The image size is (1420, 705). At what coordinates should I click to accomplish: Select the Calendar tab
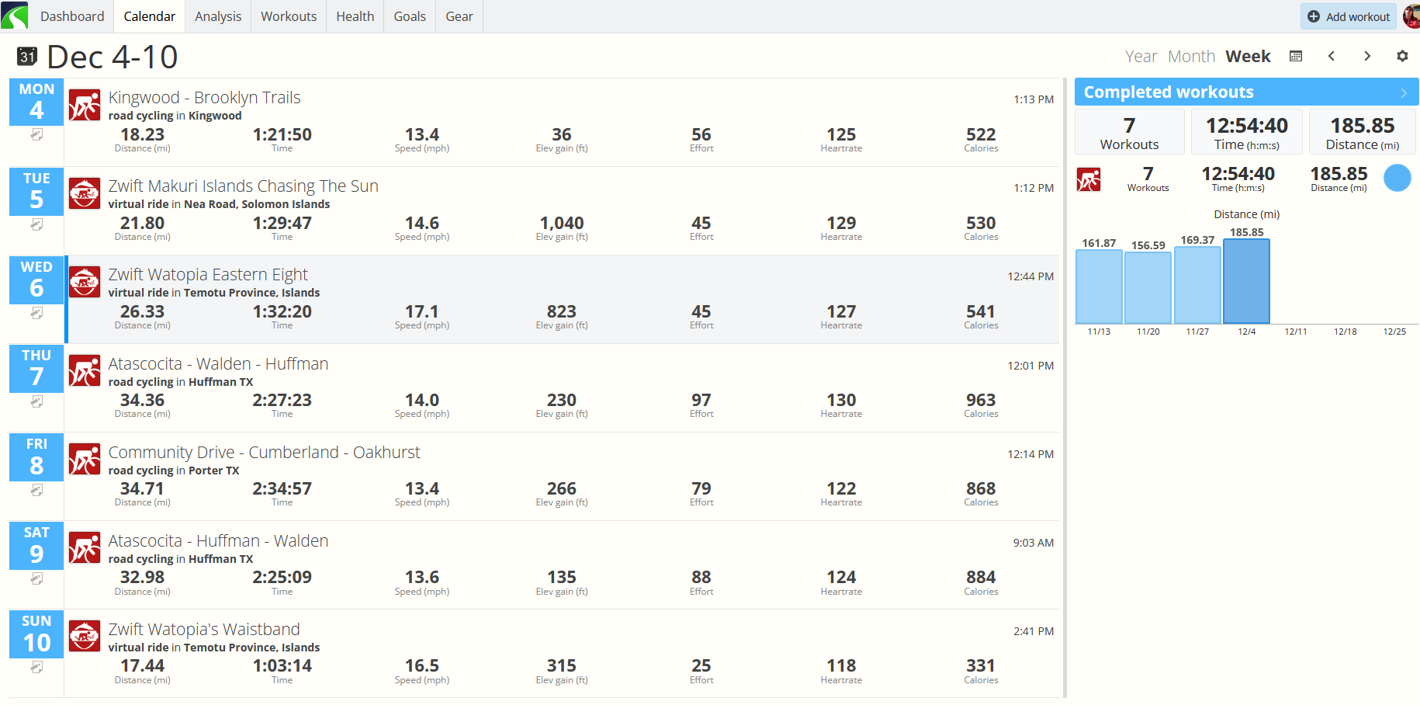tap(150, 16)
